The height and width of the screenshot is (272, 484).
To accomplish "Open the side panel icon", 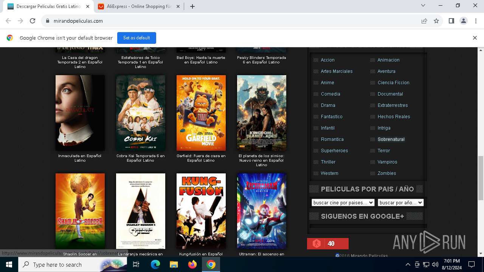I will (451, 21).
